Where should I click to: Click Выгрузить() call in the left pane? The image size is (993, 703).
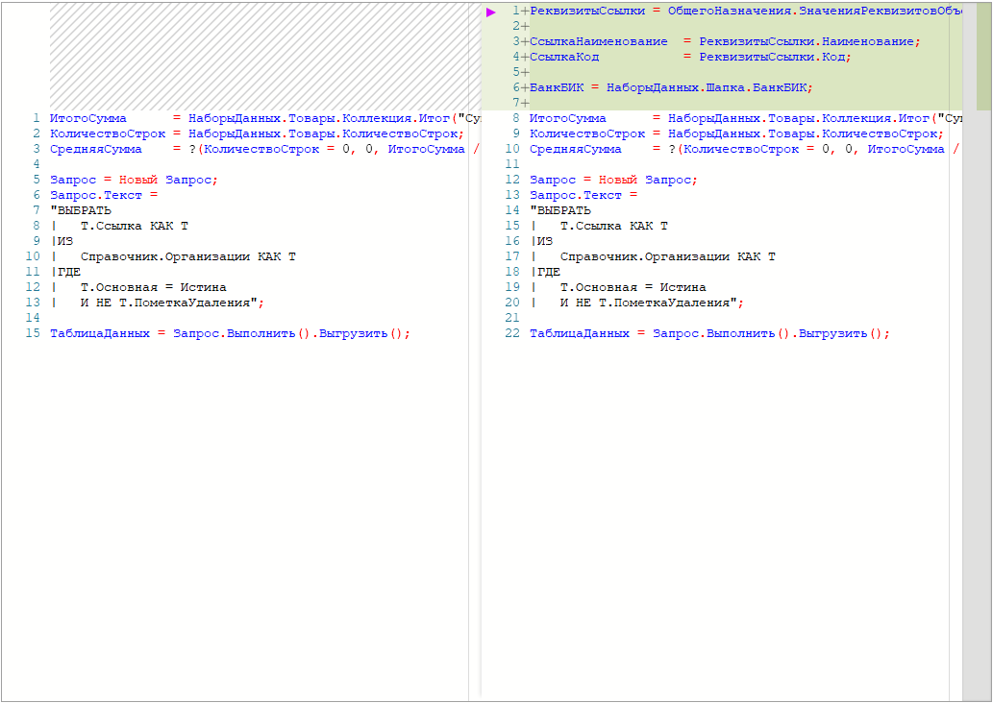pyautogui.click(x=360, y=333)
